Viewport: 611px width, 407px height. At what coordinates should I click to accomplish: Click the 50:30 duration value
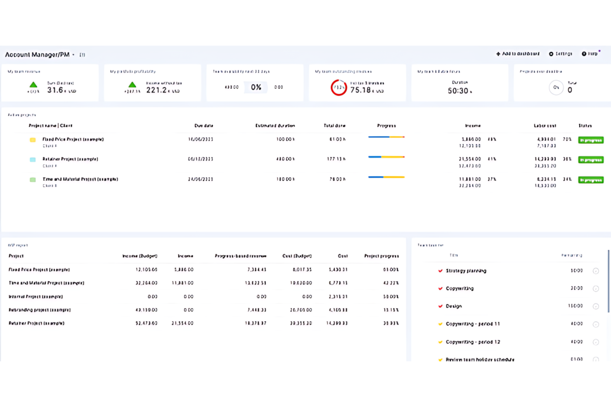coord(458,91)
